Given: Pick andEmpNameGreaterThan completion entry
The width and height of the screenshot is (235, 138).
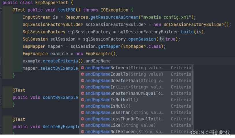Looking at the screenshot, I should 136,81.
